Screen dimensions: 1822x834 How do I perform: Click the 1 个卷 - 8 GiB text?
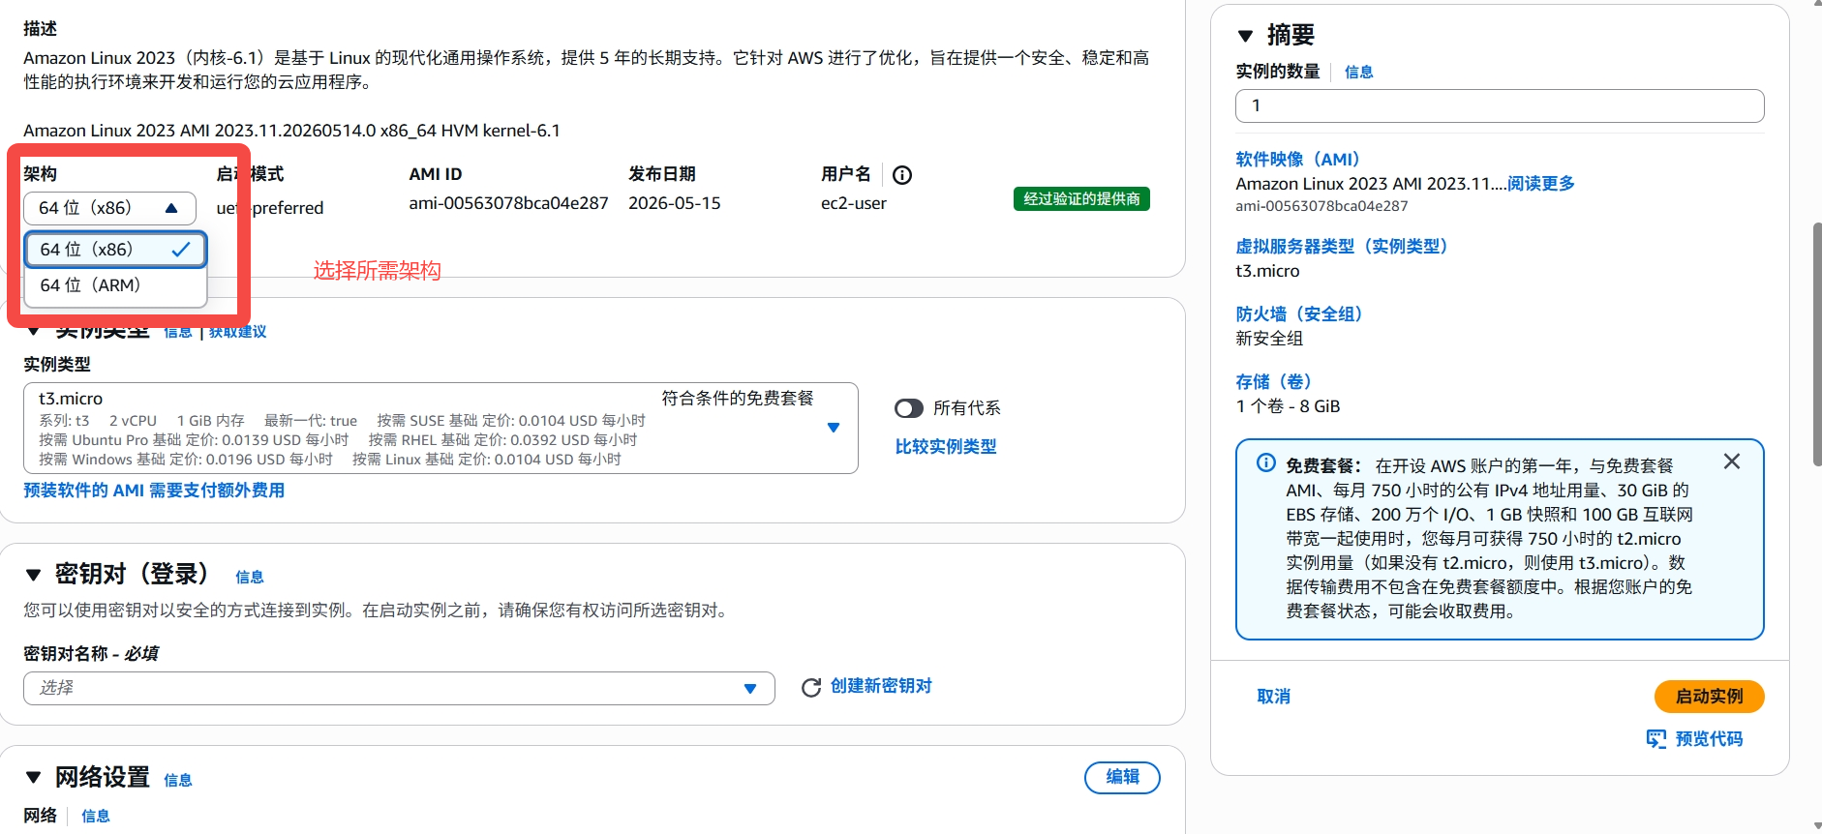1288,406
